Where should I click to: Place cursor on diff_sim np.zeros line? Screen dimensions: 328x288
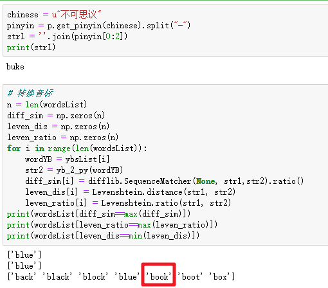[x=56, y=116]
